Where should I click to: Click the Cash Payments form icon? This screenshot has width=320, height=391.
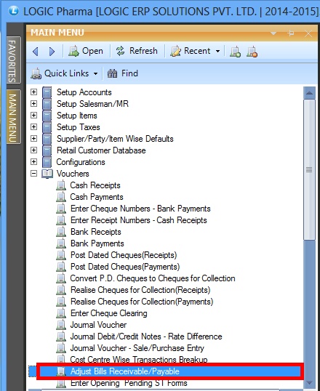coord(61,197)
